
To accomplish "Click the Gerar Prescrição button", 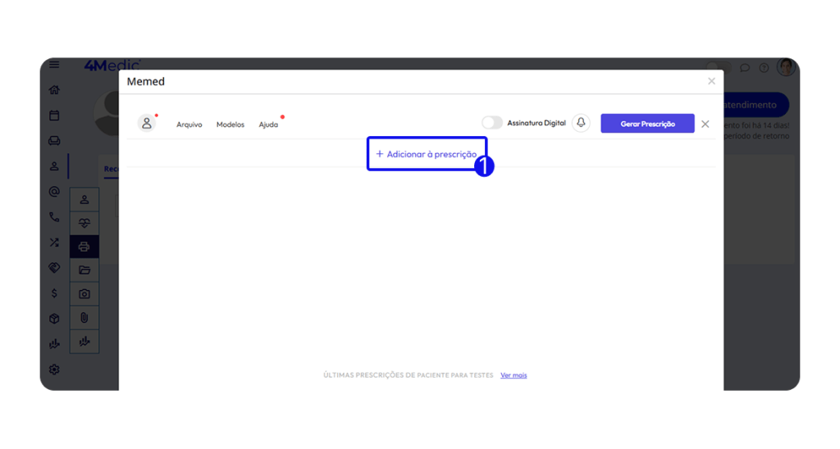I will [x=647, y=124].
